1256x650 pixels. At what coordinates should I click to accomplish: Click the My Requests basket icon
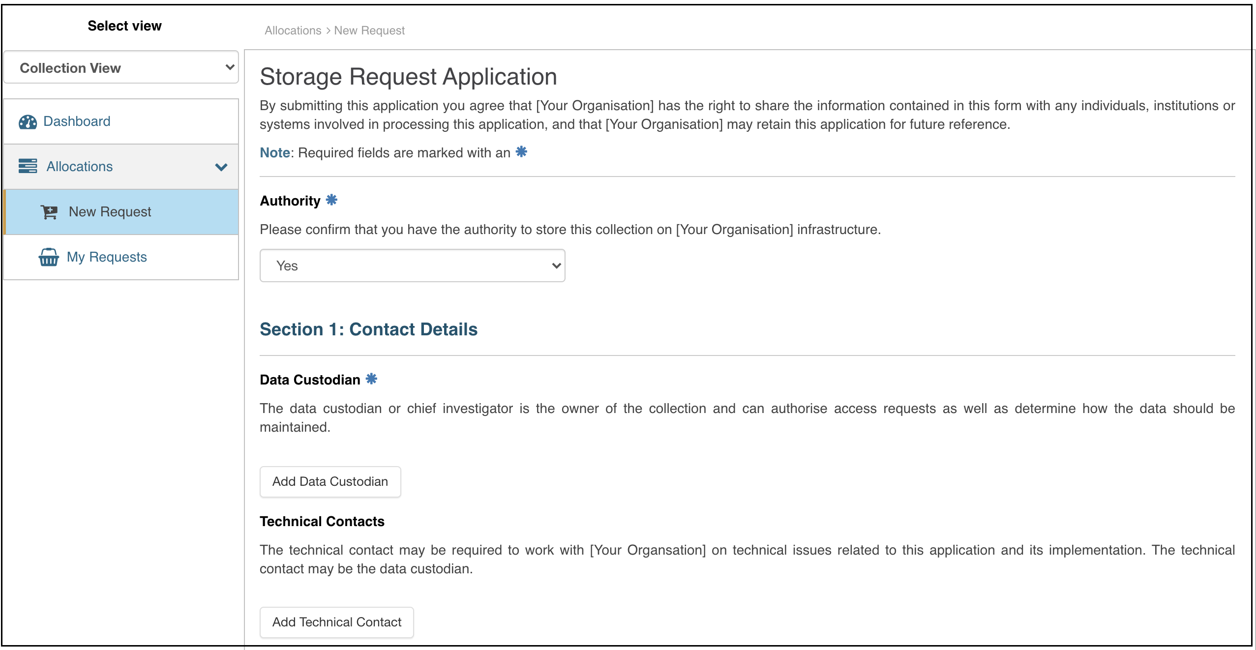[49, 257]
